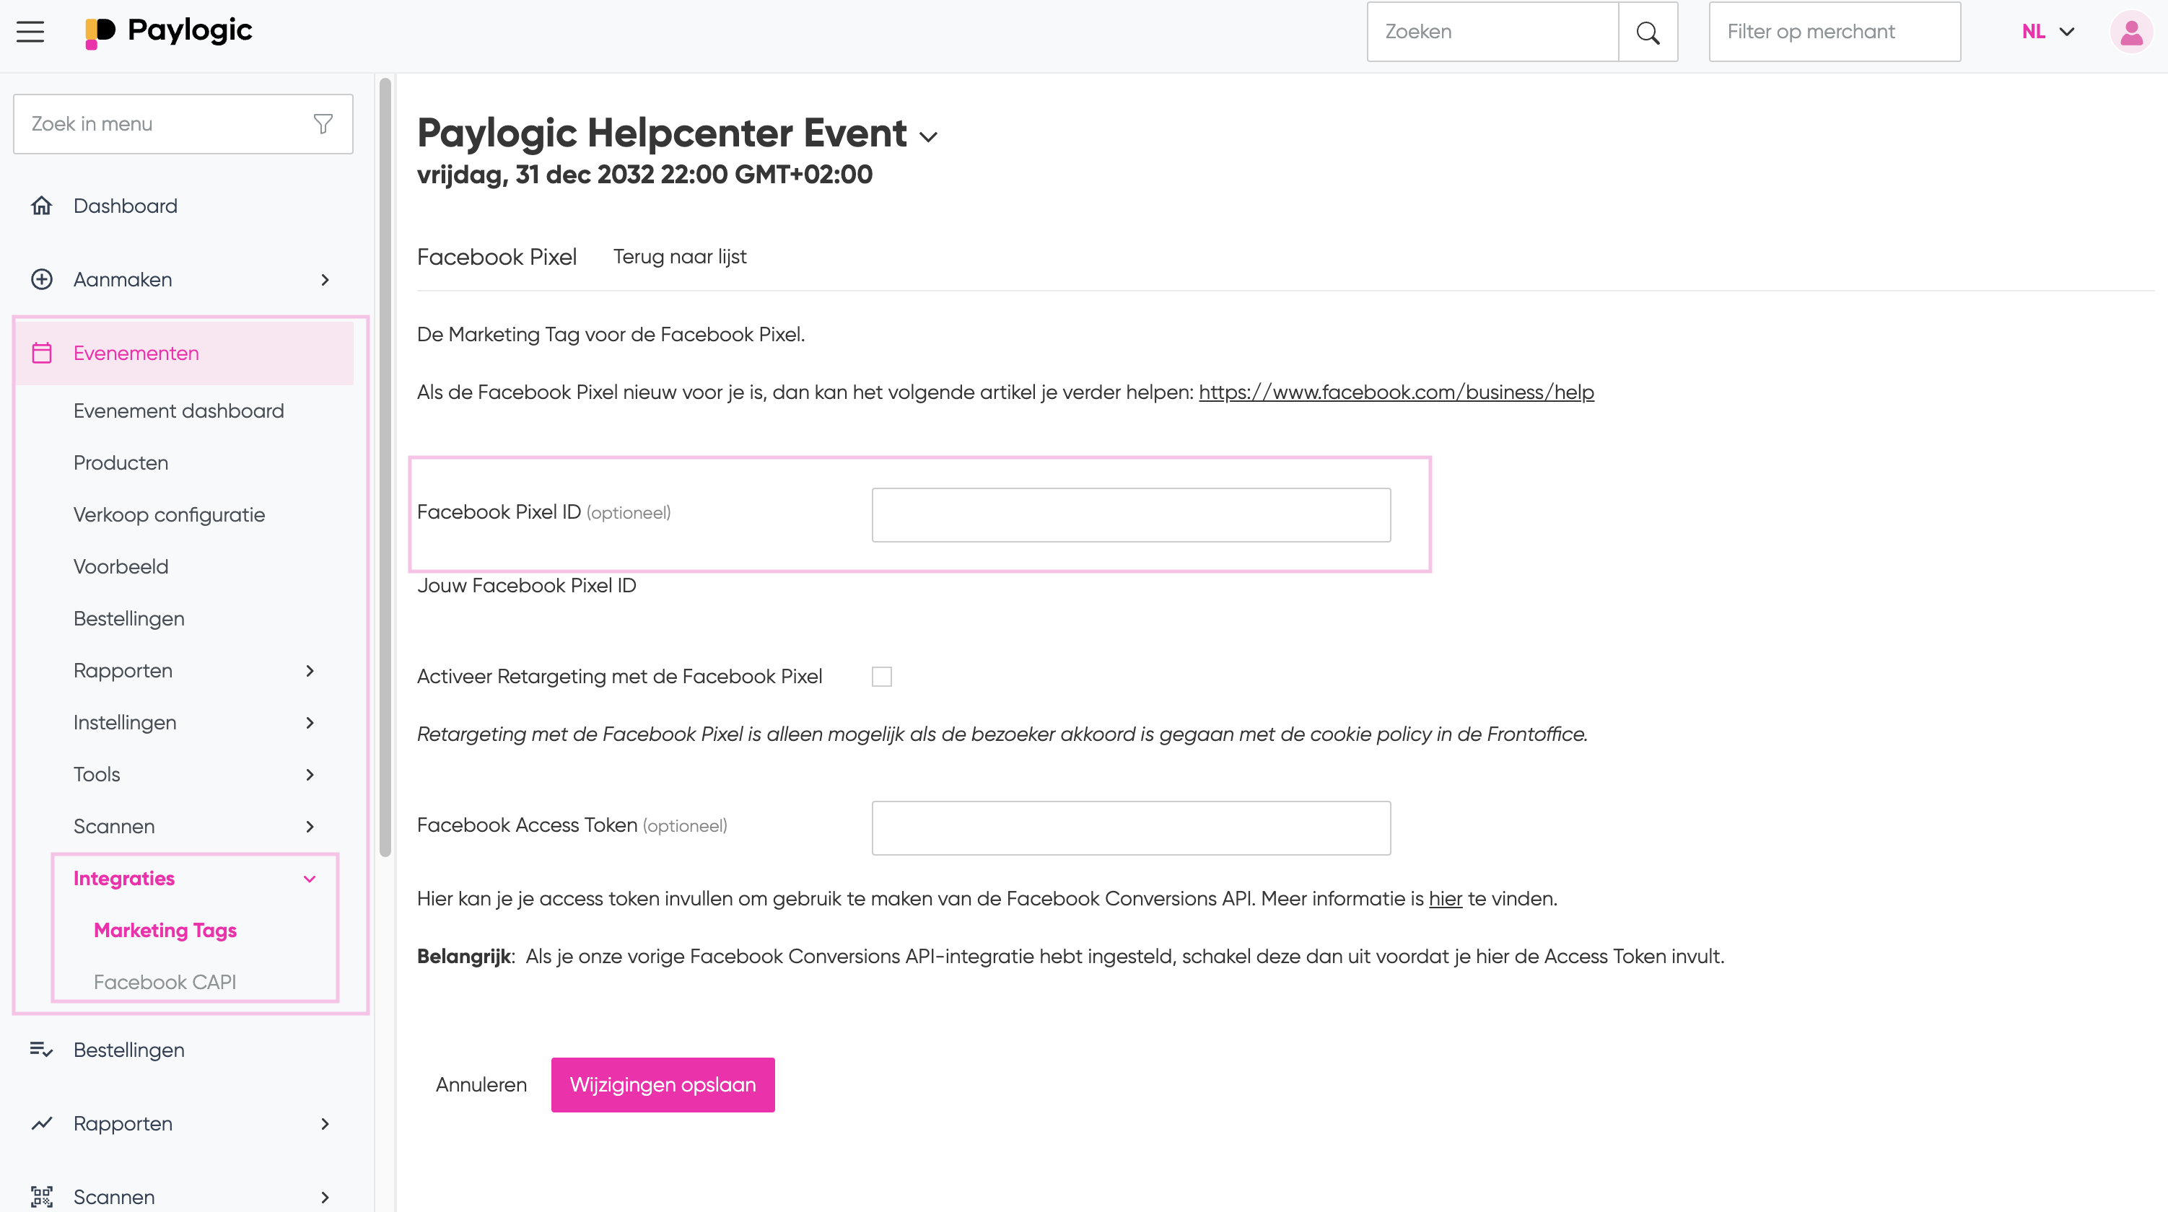Click the Zoeken search field

[x=1492, y=32]
